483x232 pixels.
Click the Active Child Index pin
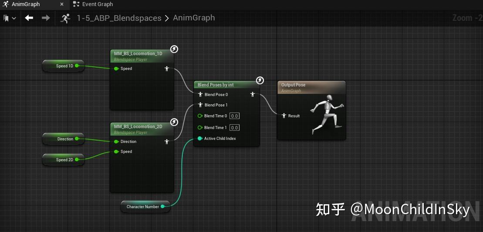click(199, 139)
